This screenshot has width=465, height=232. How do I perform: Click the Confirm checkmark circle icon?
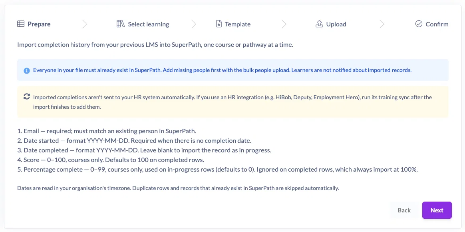[419, 24]
